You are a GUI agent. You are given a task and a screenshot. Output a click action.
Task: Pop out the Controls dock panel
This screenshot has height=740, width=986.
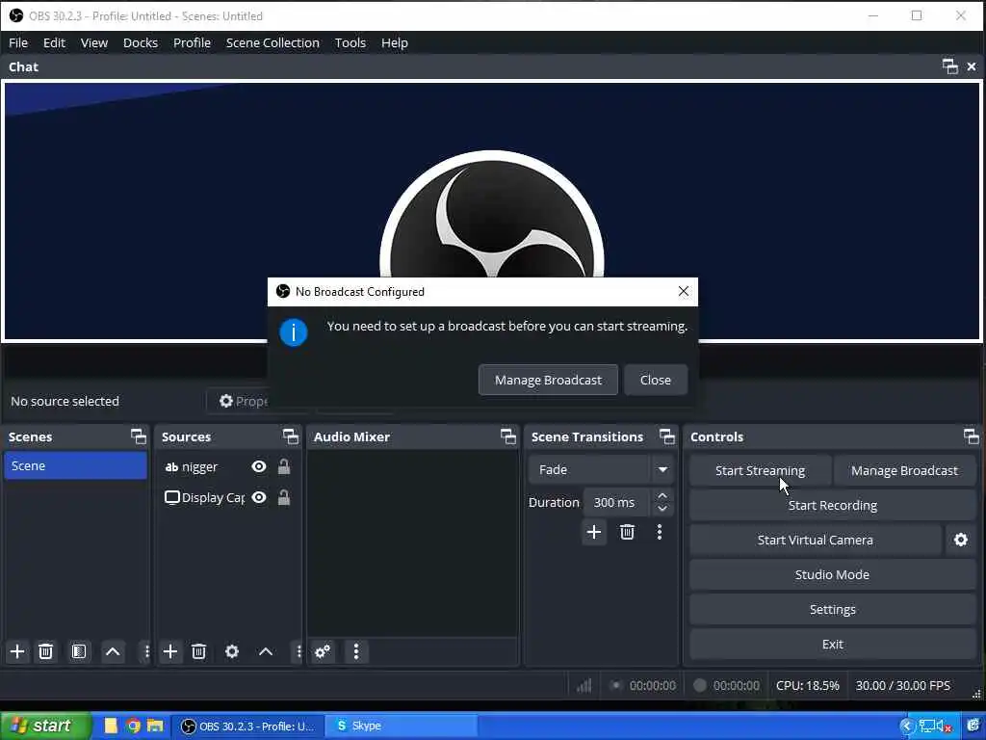click(971, 436)
